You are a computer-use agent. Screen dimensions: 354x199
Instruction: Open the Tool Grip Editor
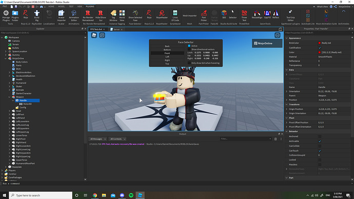(x=290, y=15)
